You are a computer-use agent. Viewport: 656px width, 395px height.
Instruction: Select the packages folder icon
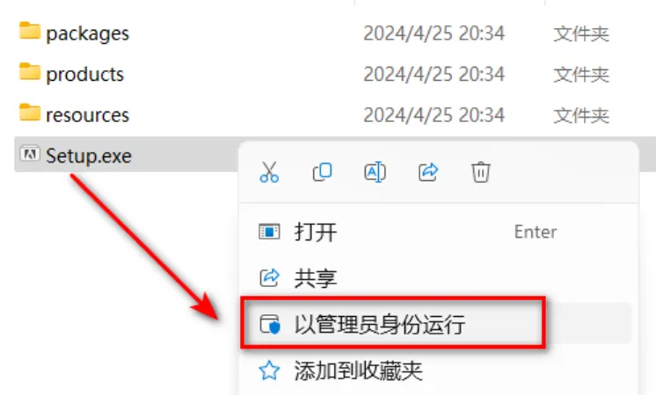click(30, 32)
